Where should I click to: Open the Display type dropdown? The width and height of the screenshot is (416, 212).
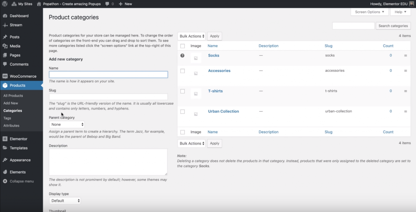click(65, 201)
